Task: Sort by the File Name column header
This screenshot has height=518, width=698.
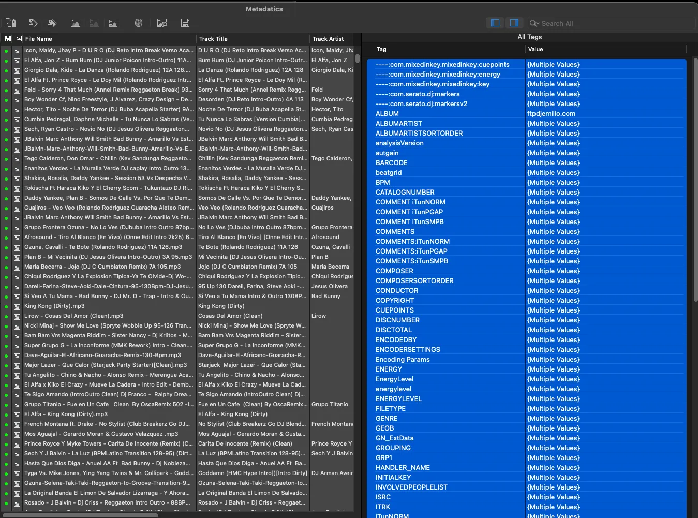Action: pyautogui.click(x=109, y=39)
